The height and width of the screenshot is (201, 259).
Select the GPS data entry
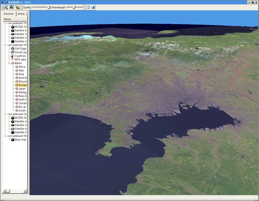tap(19, 59)
